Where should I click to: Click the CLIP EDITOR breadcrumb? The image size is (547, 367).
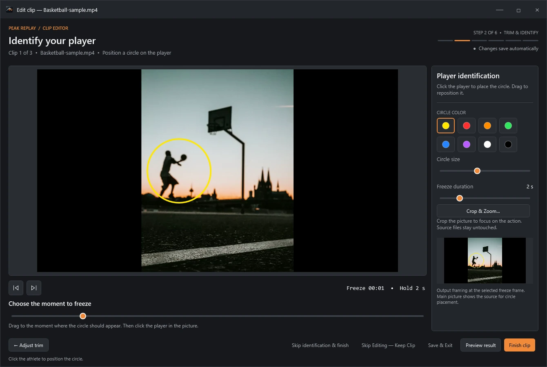pos(56,28)
